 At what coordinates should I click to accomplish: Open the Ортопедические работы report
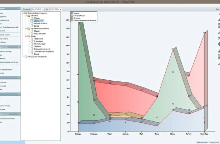44,51
